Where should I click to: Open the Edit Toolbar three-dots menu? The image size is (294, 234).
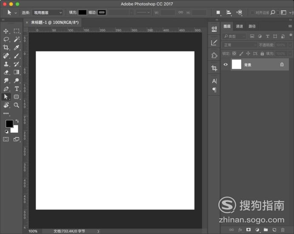click(6, 113)
